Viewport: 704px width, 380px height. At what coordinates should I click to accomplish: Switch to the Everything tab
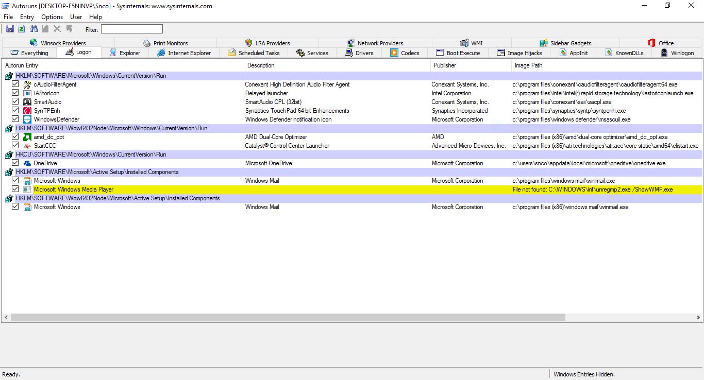coord(29,53)
